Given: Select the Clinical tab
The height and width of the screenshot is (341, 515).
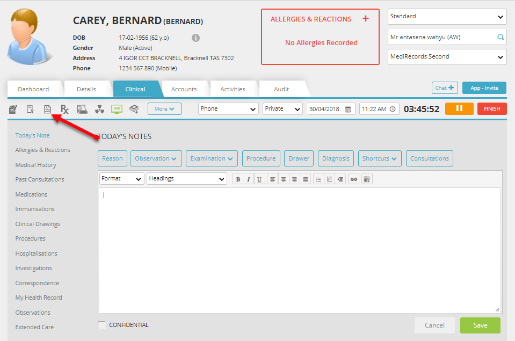Looking at the screenshot, I should click(135, 89).
